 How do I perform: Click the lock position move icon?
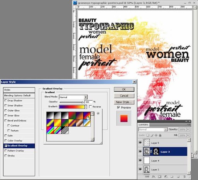(x=156, y=135)
